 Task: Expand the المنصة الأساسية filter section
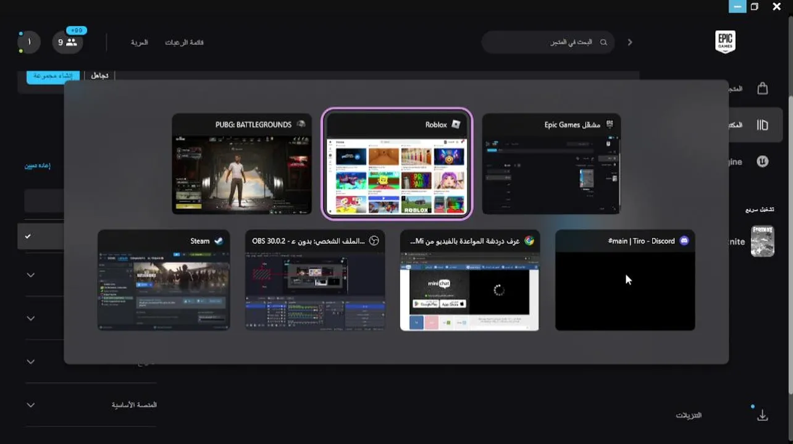point(90,405)
